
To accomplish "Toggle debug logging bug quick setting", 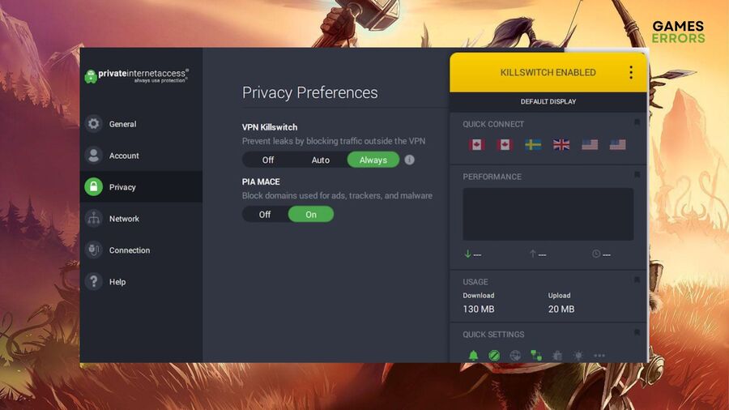I will [557, 356].
